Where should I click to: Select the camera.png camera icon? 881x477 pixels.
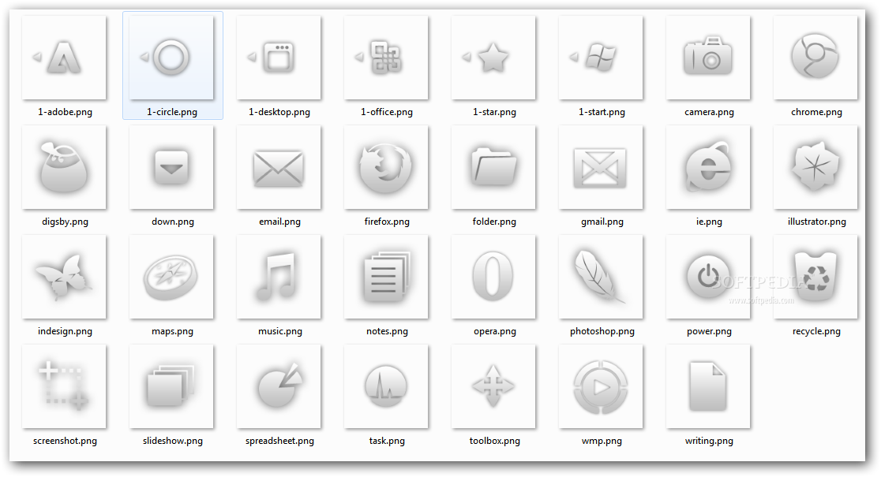pos(708,58)
